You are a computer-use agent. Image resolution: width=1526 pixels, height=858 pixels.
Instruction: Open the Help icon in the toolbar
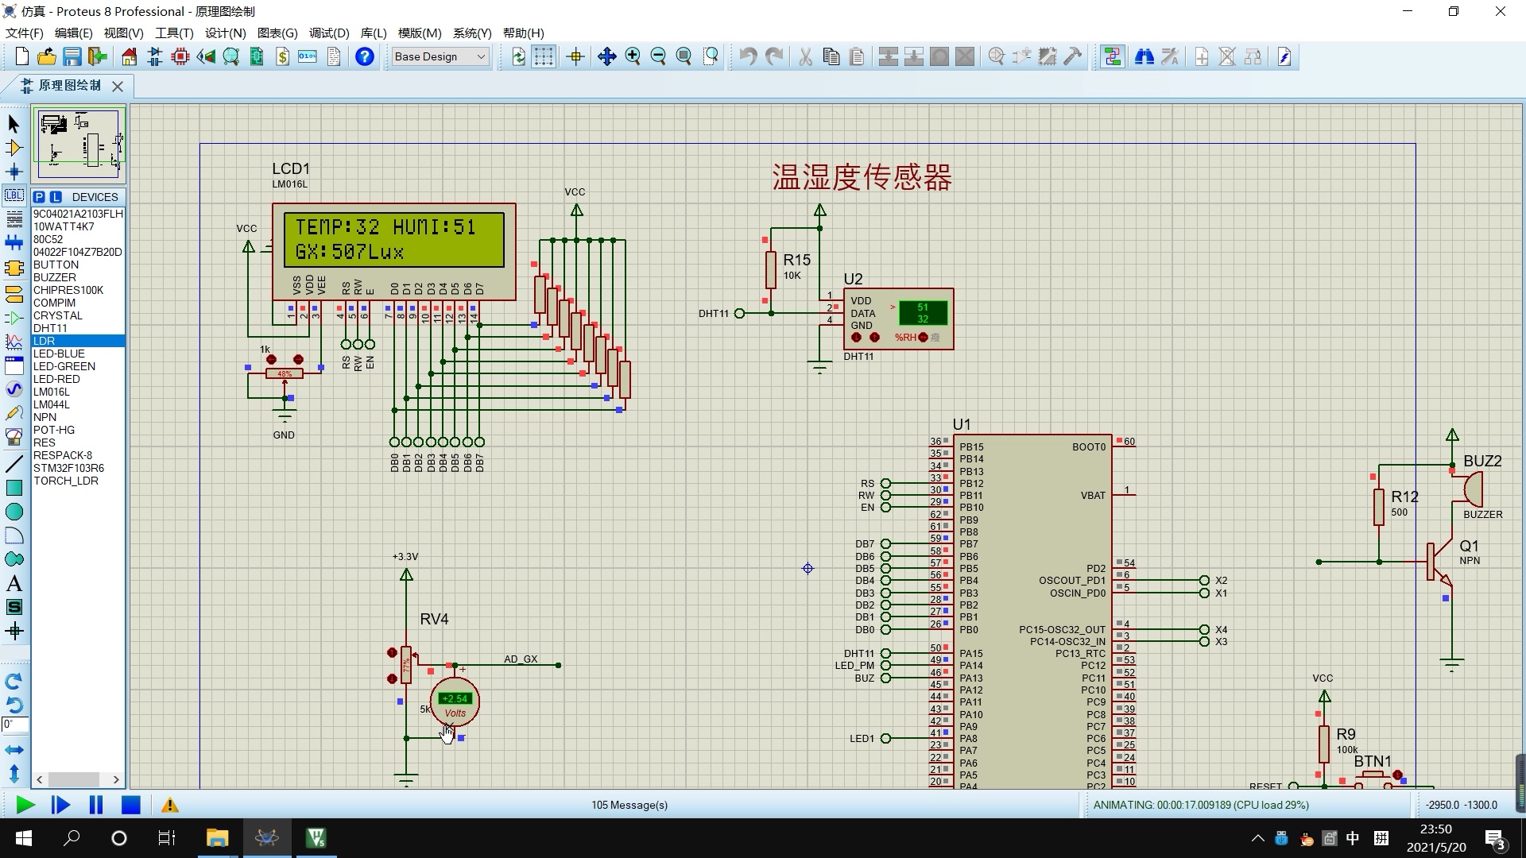pos(364,56)
